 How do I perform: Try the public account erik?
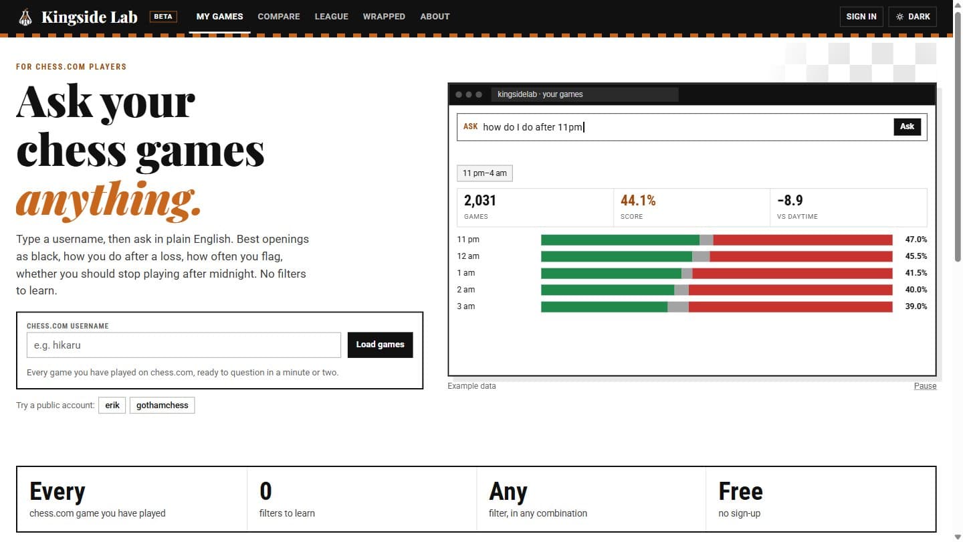pyautogui.click(x=112, y=405)
